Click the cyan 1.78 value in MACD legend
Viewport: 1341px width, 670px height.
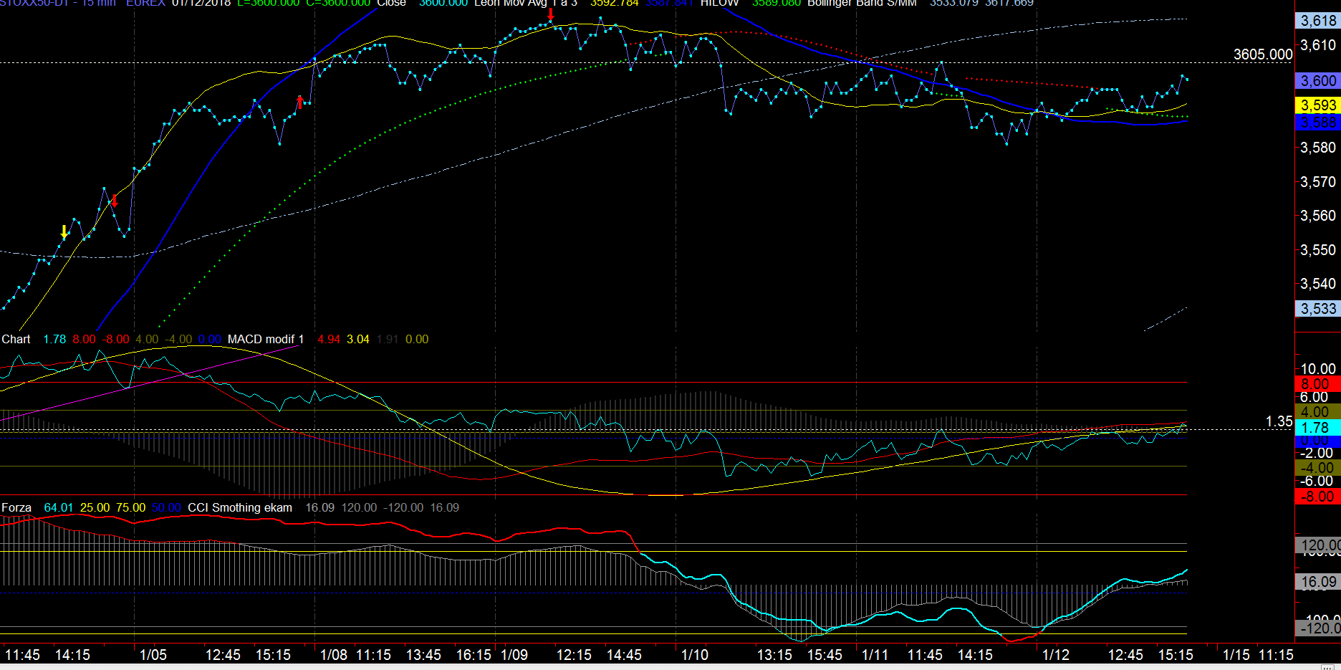(54, 339)
